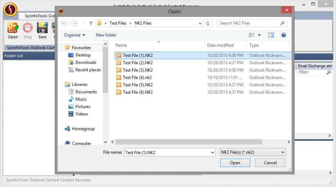Cancel the Open dialog

click(x=270, y=163)
